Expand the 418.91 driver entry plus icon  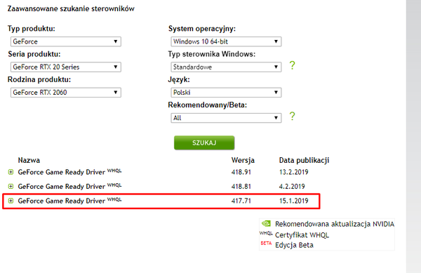[x=11, y=172]
